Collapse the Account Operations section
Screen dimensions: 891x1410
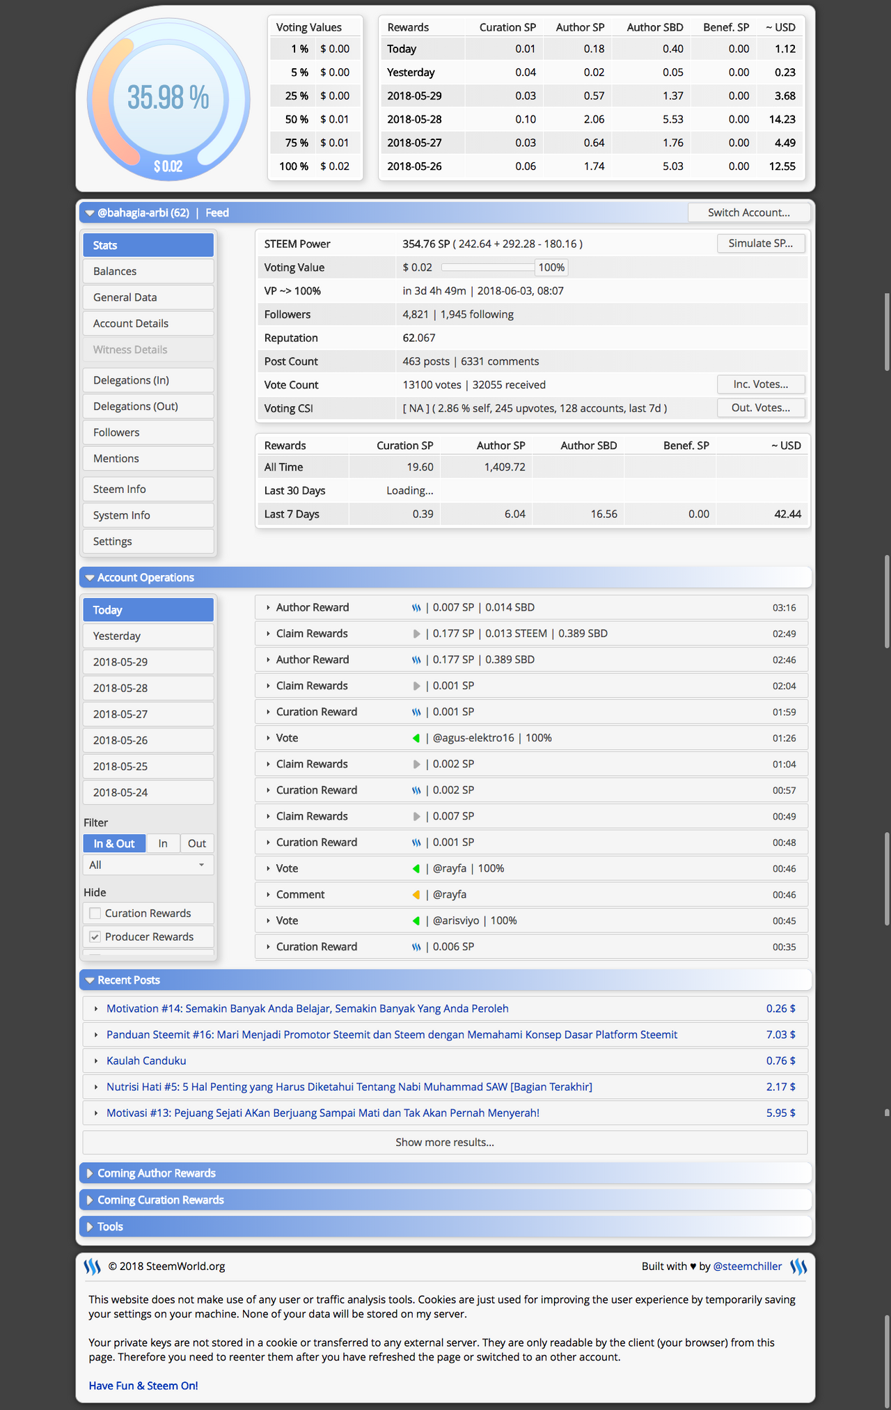89,578
